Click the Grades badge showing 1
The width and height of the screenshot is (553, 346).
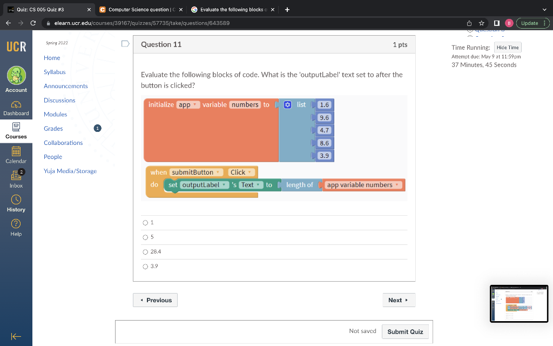[98, 129]
